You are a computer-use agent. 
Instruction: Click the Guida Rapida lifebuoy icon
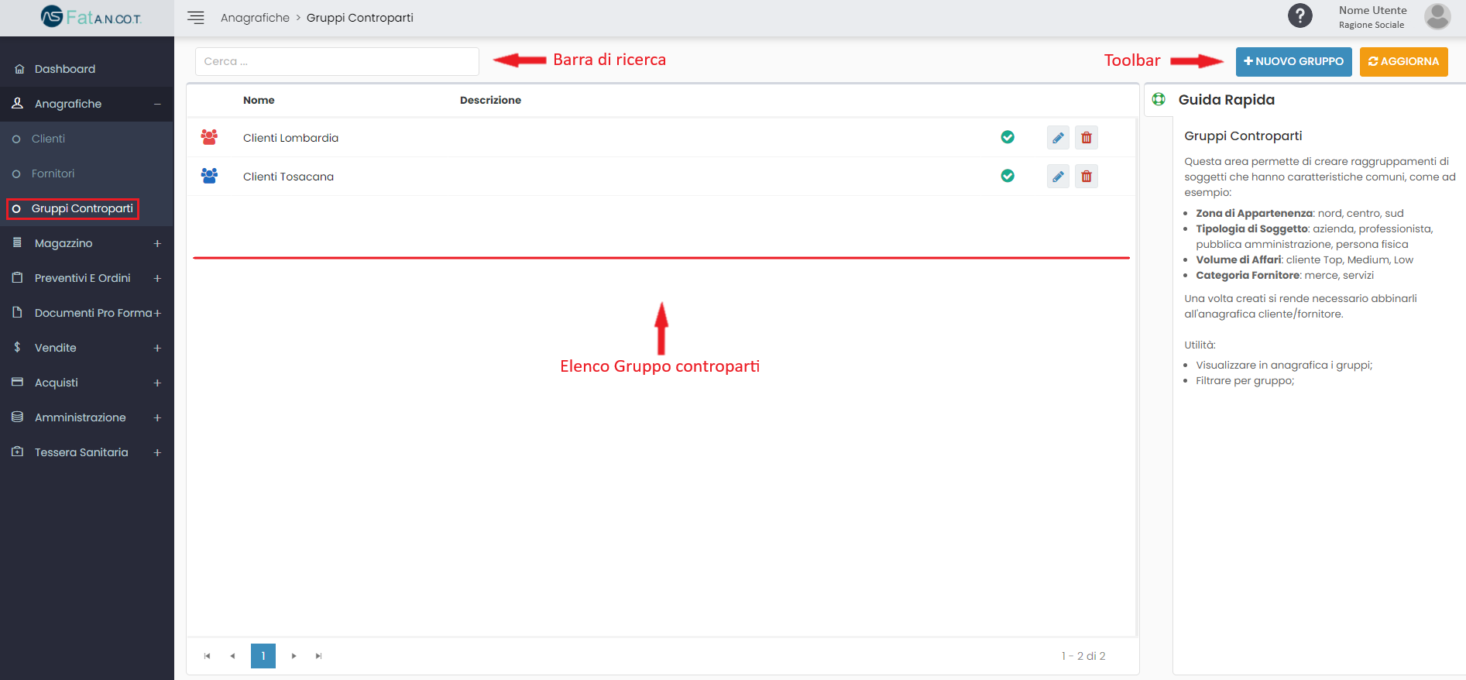pyautogui.click(x=1159, y=99)
